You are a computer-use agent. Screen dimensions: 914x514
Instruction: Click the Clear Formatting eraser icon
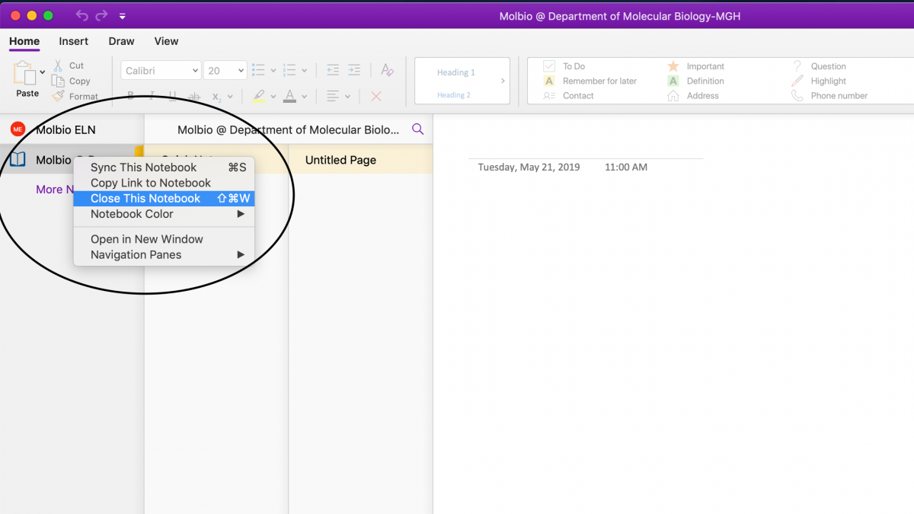(387, 70)
